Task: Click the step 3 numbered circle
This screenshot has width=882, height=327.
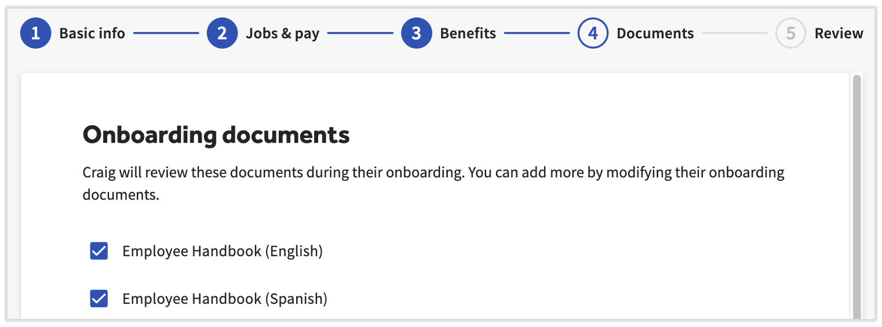Action: 416,34
